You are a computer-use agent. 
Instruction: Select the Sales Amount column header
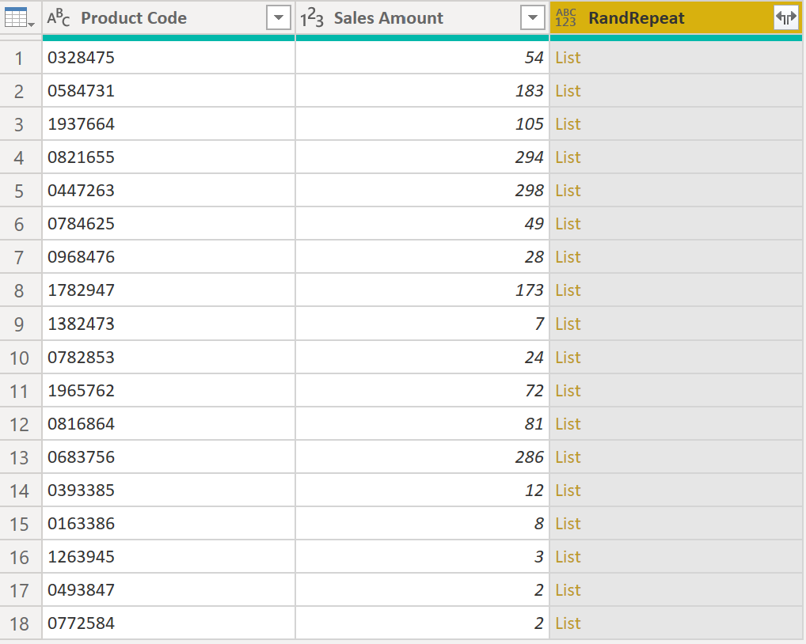pyautogui.click(x=423, y=18)
